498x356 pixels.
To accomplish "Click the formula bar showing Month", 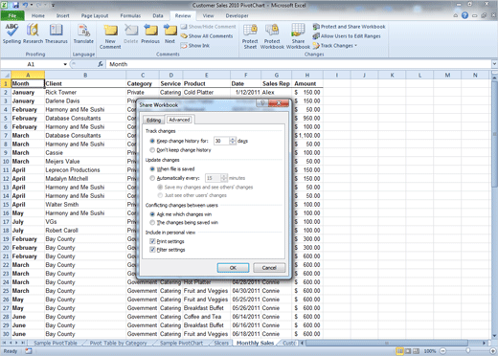I will pos(299,64).
